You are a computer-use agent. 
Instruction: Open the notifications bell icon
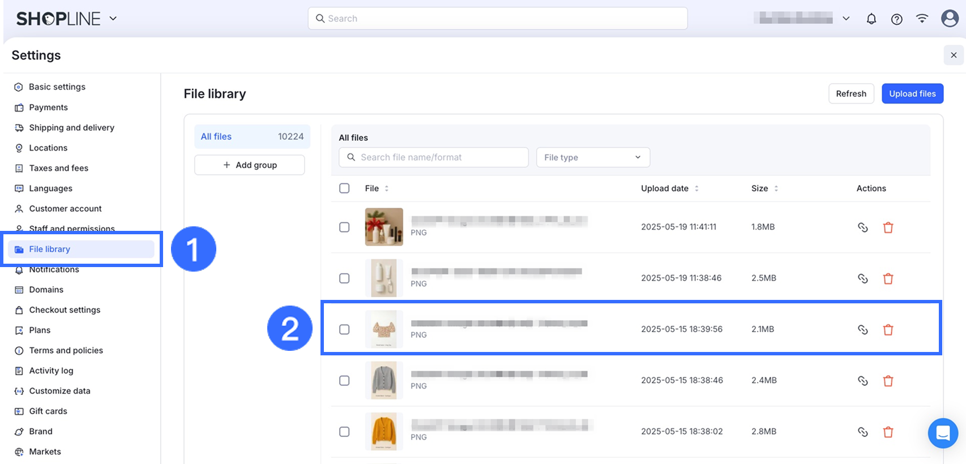pyautogui.click(x=871, y=19)
